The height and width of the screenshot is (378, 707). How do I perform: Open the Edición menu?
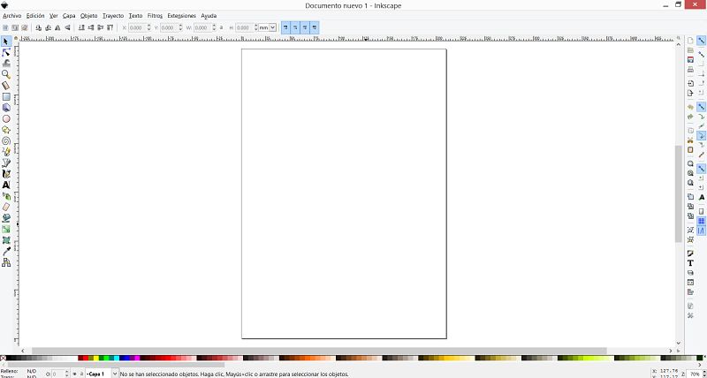pyautogui.click(x=35, y=16)
